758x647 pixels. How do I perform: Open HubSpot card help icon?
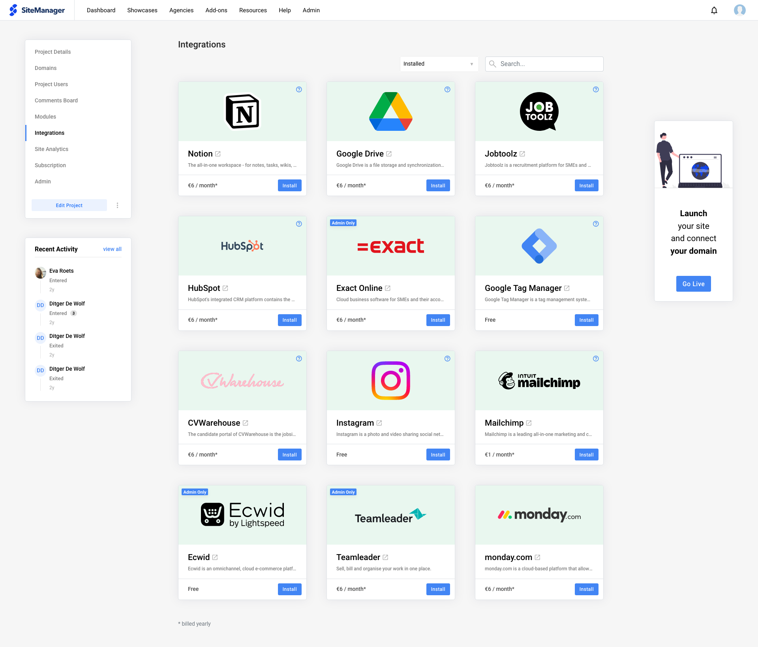pyautogui.click(x=299, y=224)
